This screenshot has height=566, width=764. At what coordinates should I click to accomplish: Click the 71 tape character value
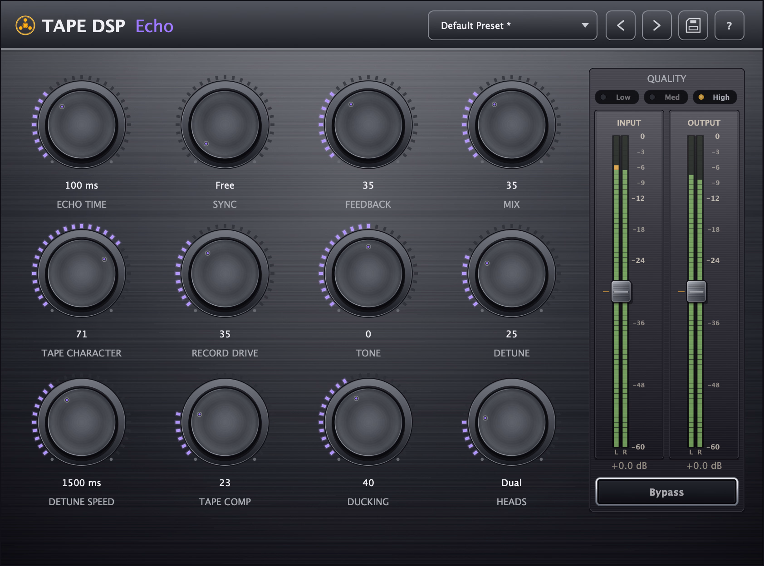(x=82, y=334)
